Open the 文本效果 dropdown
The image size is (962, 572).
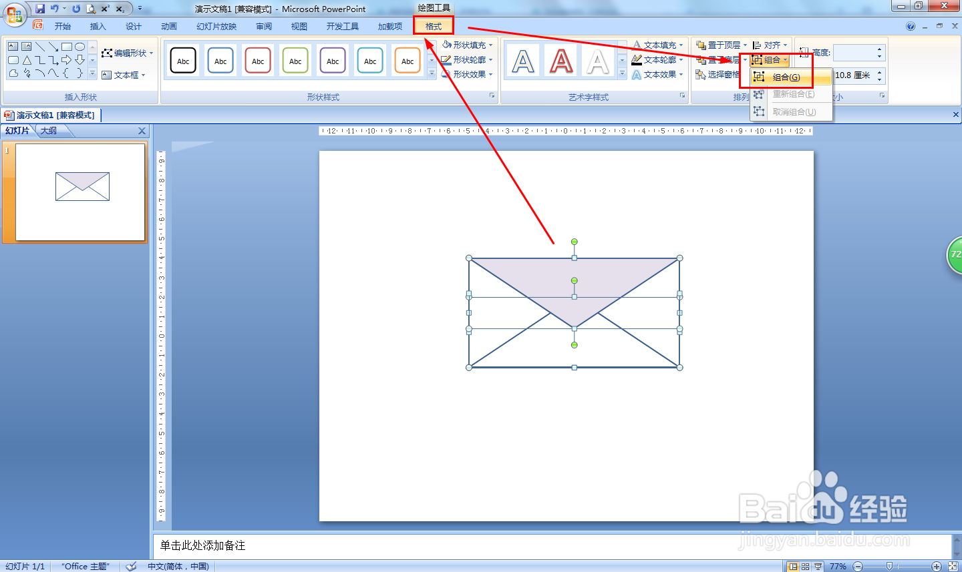[x=658, y=74]
